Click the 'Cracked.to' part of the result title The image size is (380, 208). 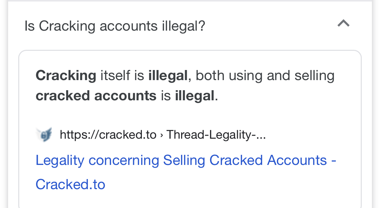[x=70, y=184]
